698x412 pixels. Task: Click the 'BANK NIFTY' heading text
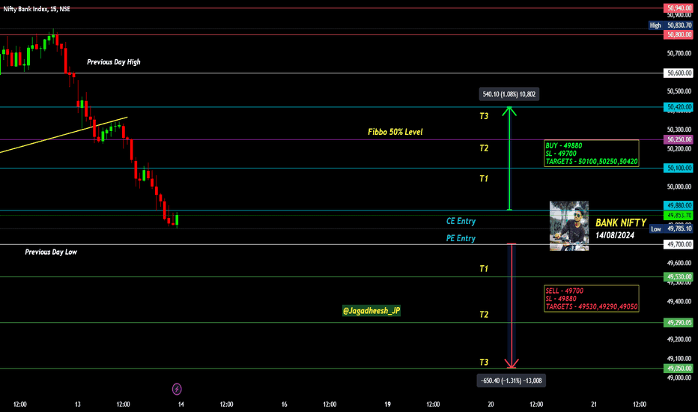point(621,222)
